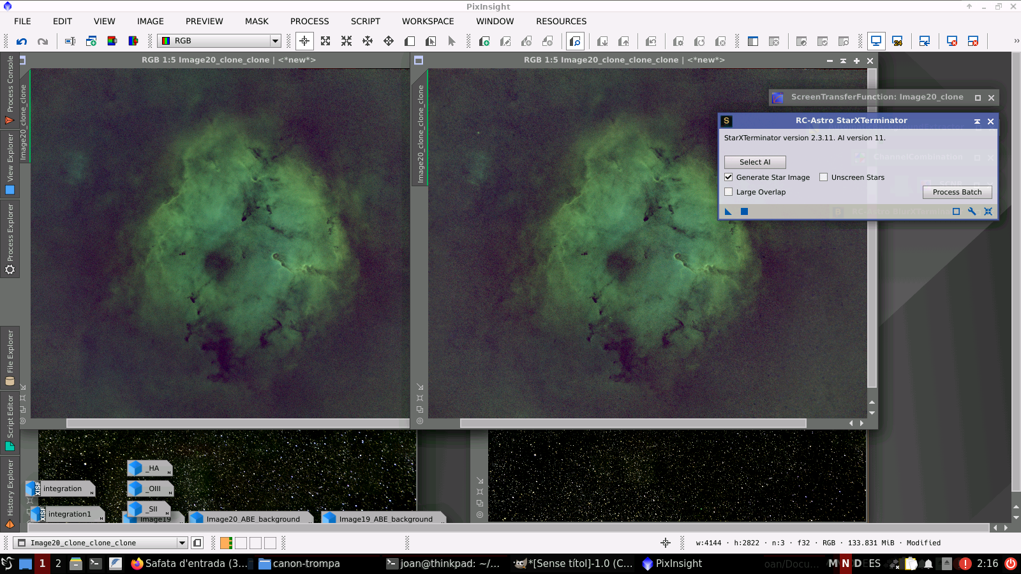Screen dimensions: 1021x574
Task: Apply StarXTerminator with the blue square icon
Action: click(744, 212)
